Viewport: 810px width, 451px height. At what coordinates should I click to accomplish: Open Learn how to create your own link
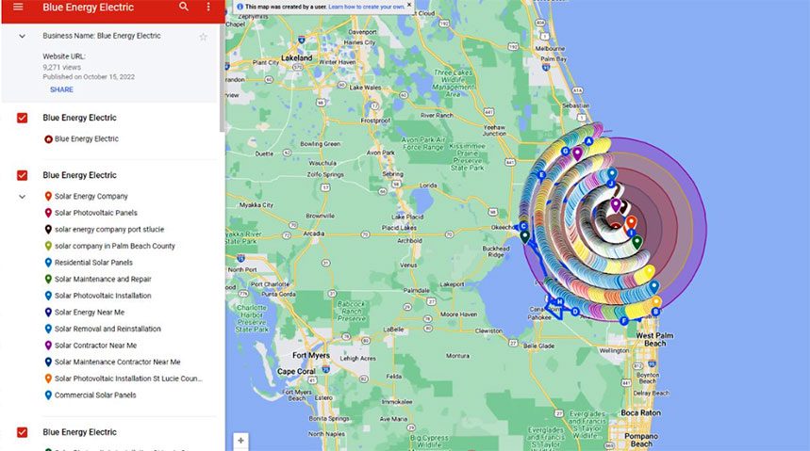367,7
